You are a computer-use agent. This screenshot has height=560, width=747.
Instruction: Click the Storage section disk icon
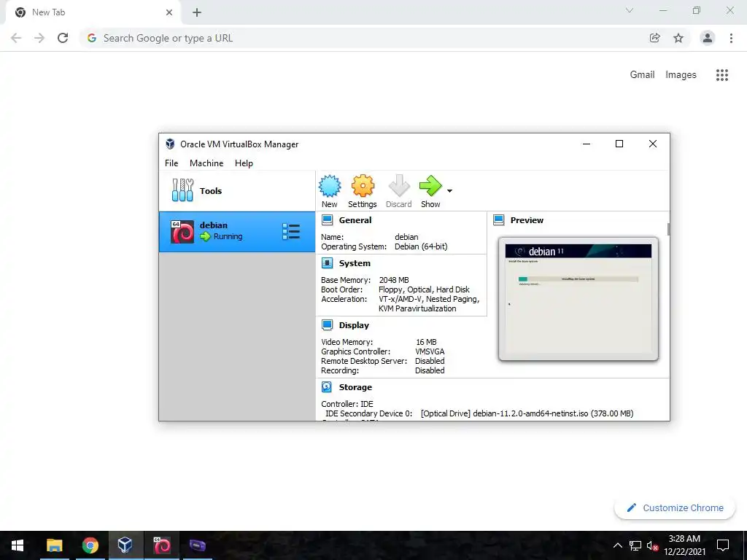tap(327, 386)
